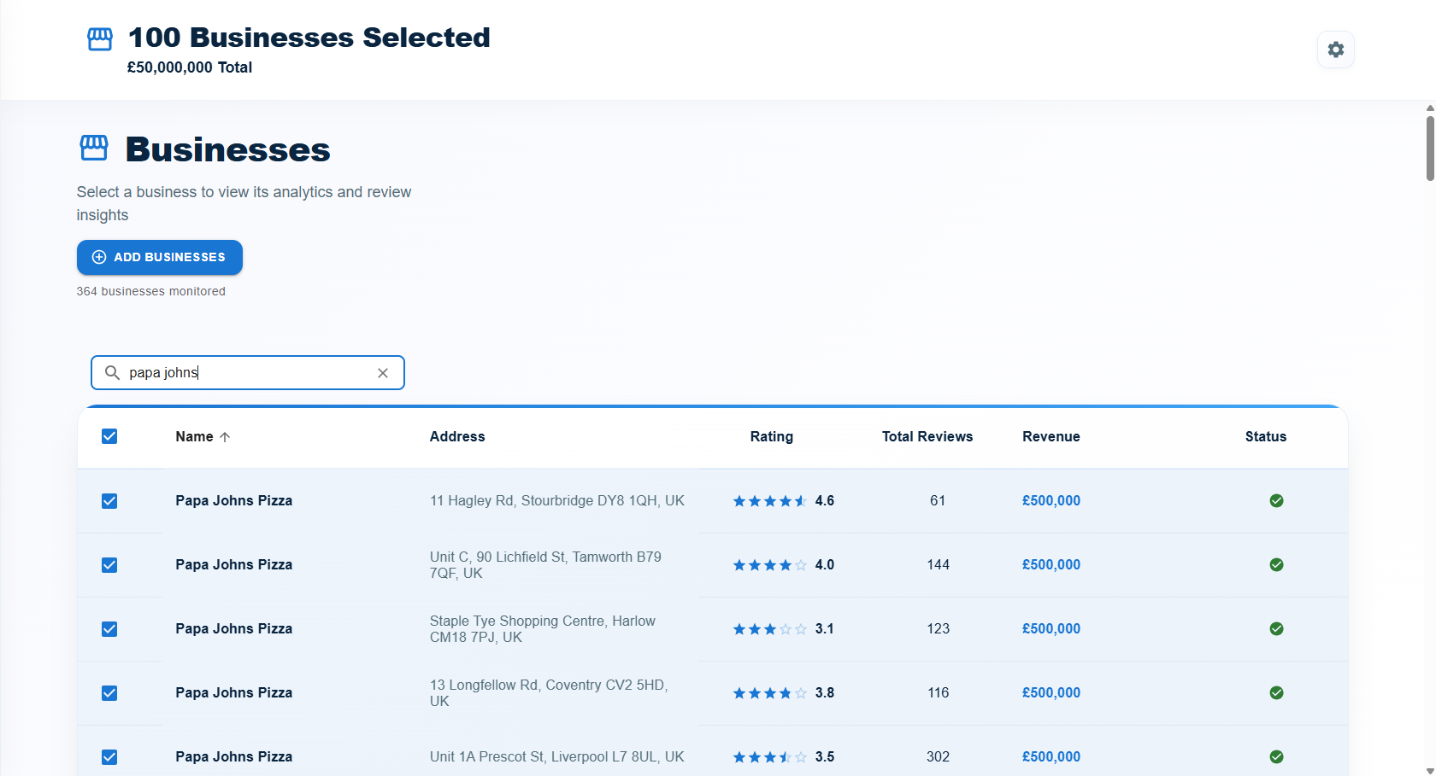The width and height of the screenshot is (1436, 776).
Task: Click green status check for Liverpool row
Action: [1276, 757]
